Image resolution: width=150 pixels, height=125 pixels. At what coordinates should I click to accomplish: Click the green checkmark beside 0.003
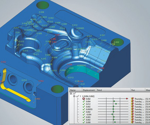tap(84, 117)
